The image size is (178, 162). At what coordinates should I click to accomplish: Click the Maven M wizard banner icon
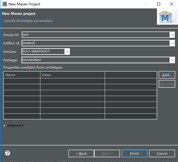pos(165,17)
